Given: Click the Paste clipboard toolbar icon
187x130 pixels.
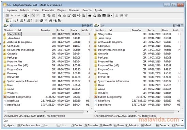Looking at the screenshot, I should (53, 15).
